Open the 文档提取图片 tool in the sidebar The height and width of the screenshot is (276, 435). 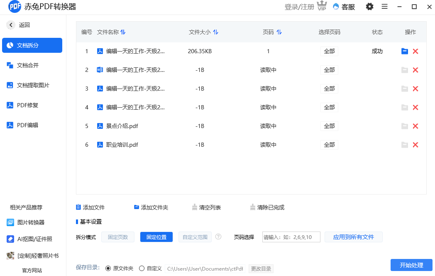coord(32,85)
